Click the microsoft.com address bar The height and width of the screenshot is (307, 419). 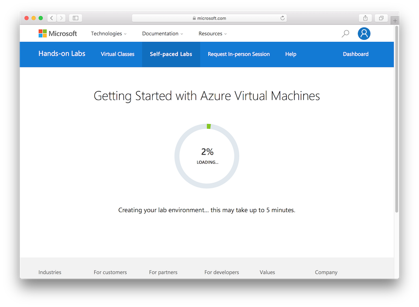pyautogui.click(x=209, y=18)
